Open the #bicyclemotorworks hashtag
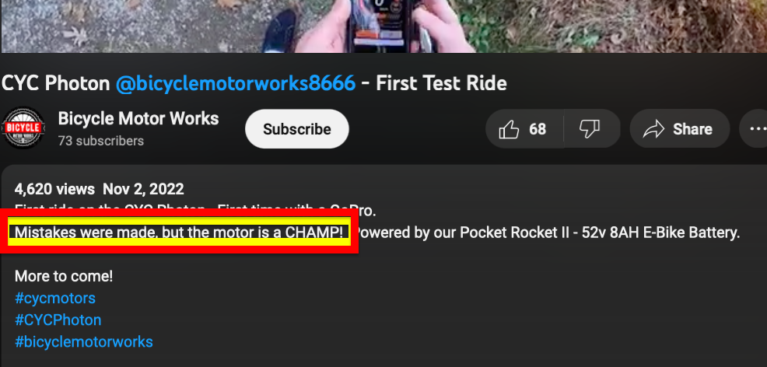This screenshot has width=767, height=367. point(84,341)
